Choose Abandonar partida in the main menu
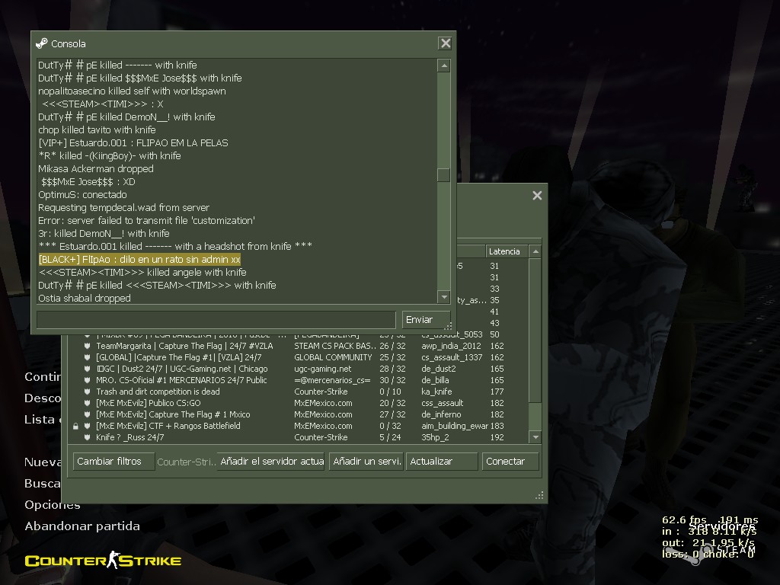 82,526
